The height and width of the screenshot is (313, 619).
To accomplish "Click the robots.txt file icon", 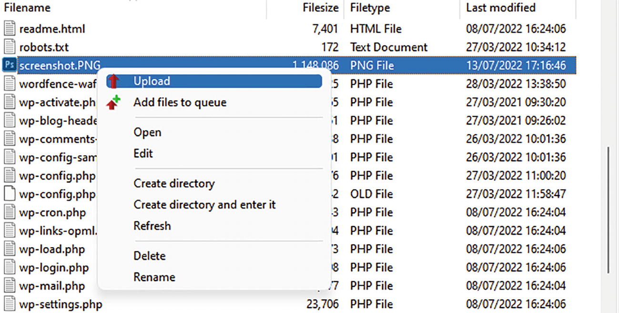I will [9, 47].
